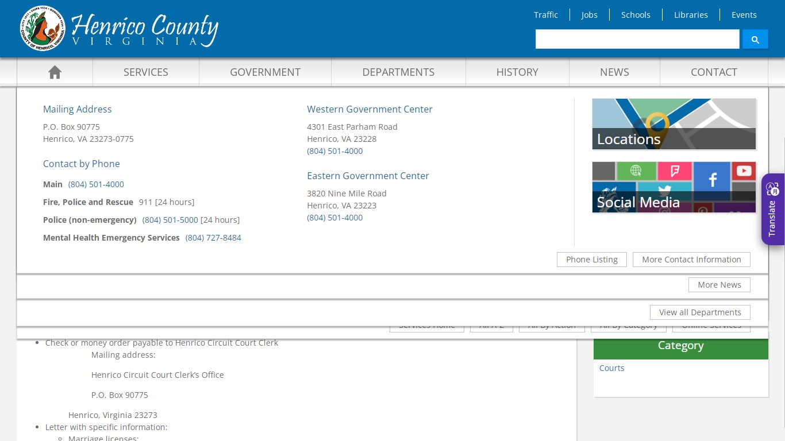The image size is (785, 441).
Task: Click the 4301 East Parham Road address
Action: coord(352,127)
